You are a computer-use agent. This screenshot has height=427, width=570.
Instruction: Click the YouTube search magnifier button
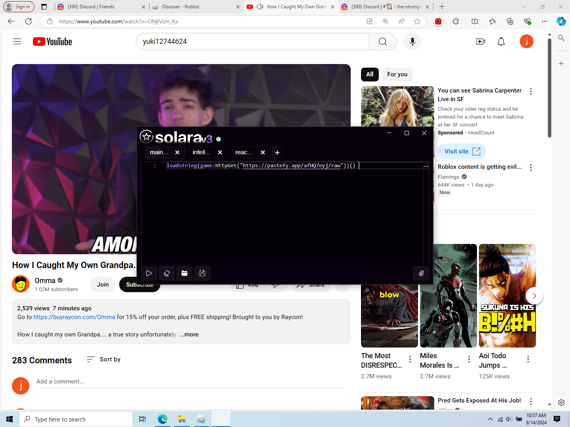383,42
